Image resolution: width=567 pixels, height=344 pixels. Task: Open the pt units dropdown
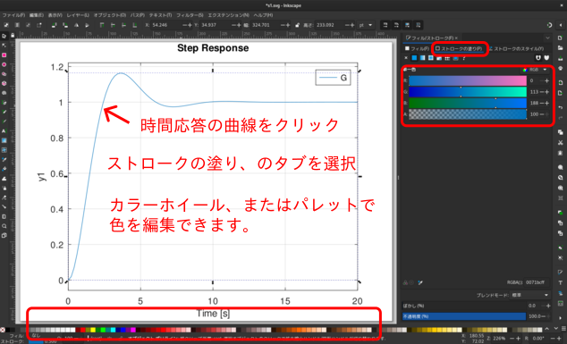(x=366, y=25)
